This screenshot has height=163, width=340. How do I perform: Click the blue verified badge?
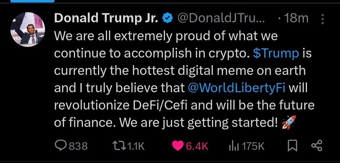[167, 19]
